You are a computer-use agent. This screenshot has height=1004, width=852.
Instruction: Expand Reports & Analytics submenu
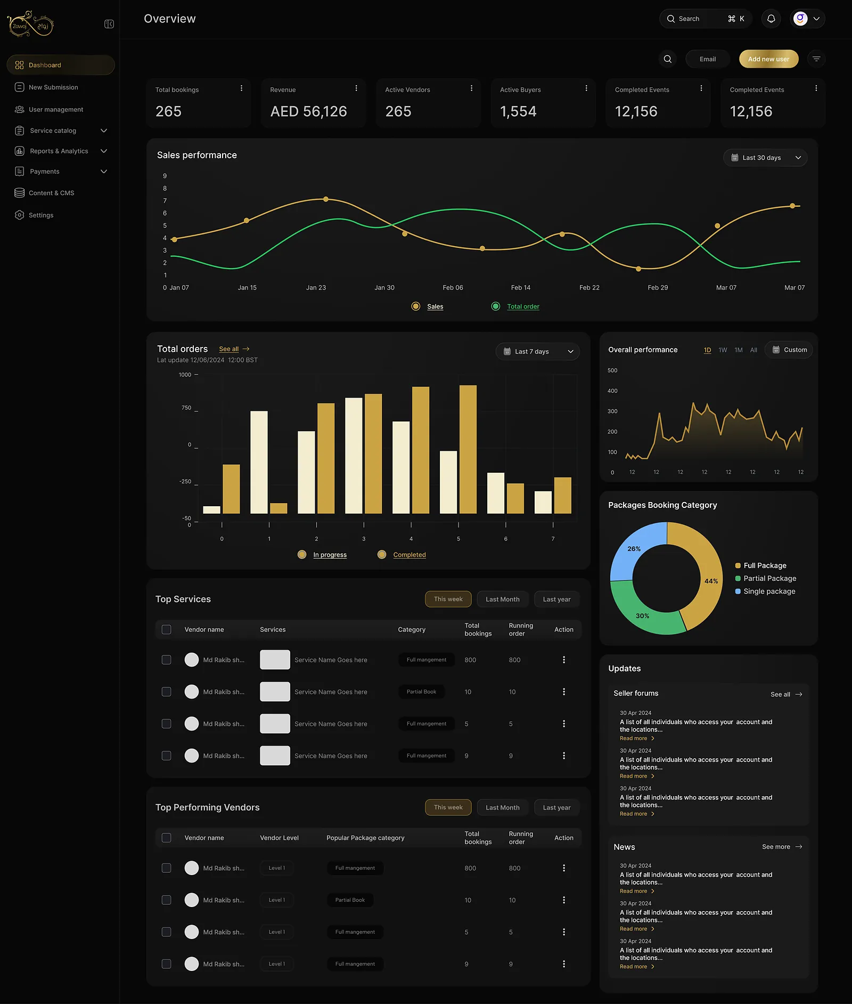pos(104,151)
